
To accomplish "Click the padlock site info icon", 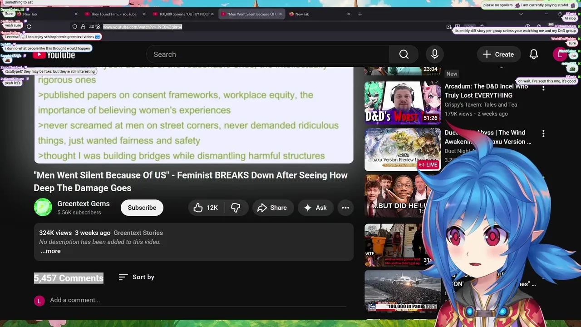I will point(83,27).
